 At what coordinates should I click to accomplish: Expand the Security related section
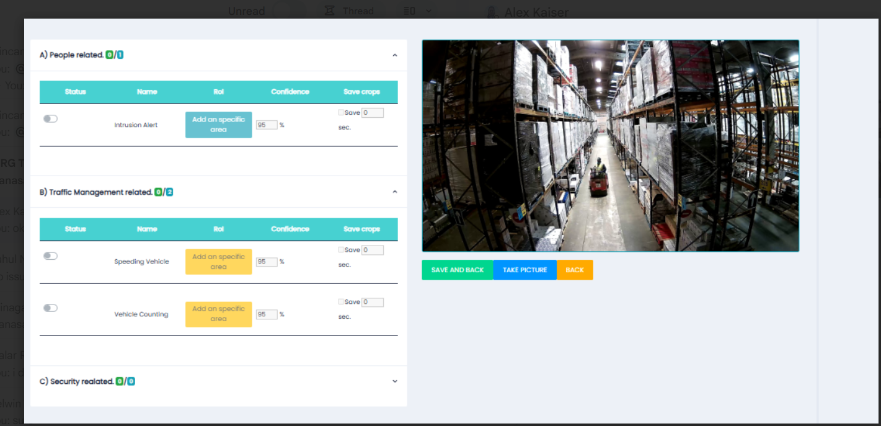tap(395, 381)
